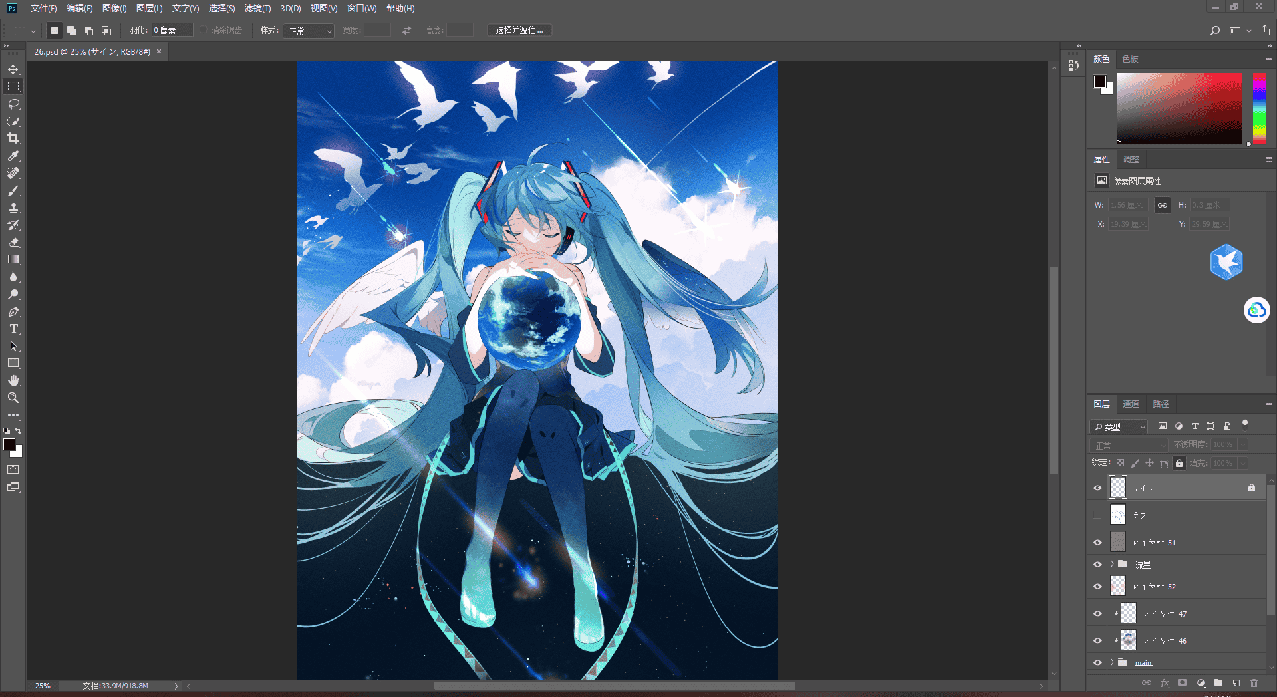This screenshot has height=697, width=1277.
Task: Open the 滤镜(T) menu
Action: click(257, 9)
